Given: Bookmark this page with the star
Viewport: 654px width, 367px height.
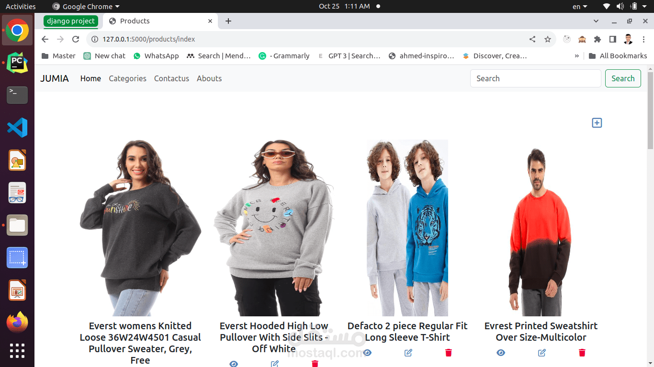Looking at the screenshot, I should [x=548, y=39].
